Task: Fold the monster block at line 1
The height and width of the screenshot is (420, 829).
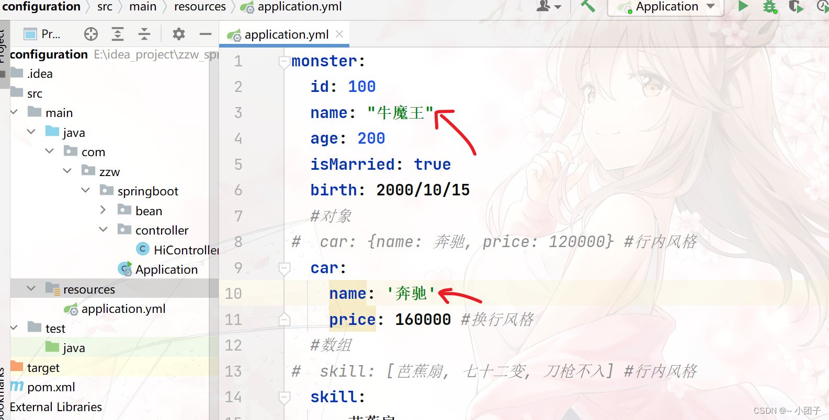Action: [x=284, y=62]
